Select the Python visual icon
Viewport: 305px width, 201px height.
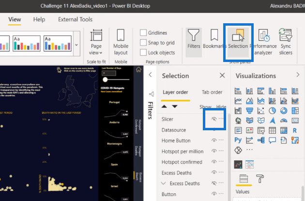point(238,140)
